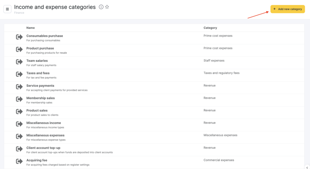This screenshot has width=310, height=169.
Task: Click the info icon beside page title
Action: [x=101, y=7]
